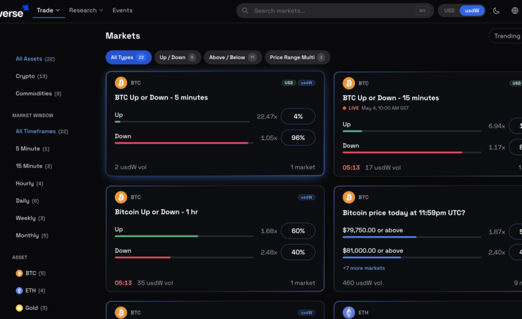
Task: Filter by Above / Below type
Action: (233, 57)
